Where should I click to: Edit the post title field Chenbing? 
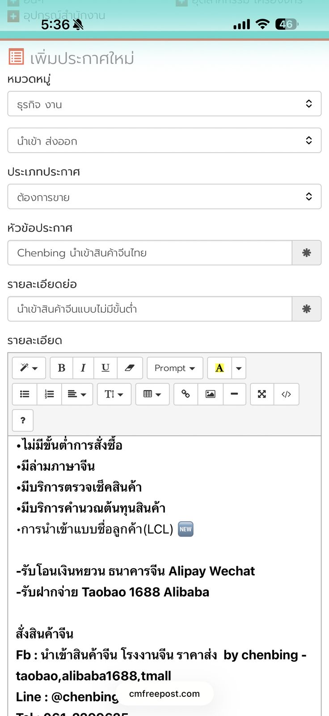click(x=150, y=253)
